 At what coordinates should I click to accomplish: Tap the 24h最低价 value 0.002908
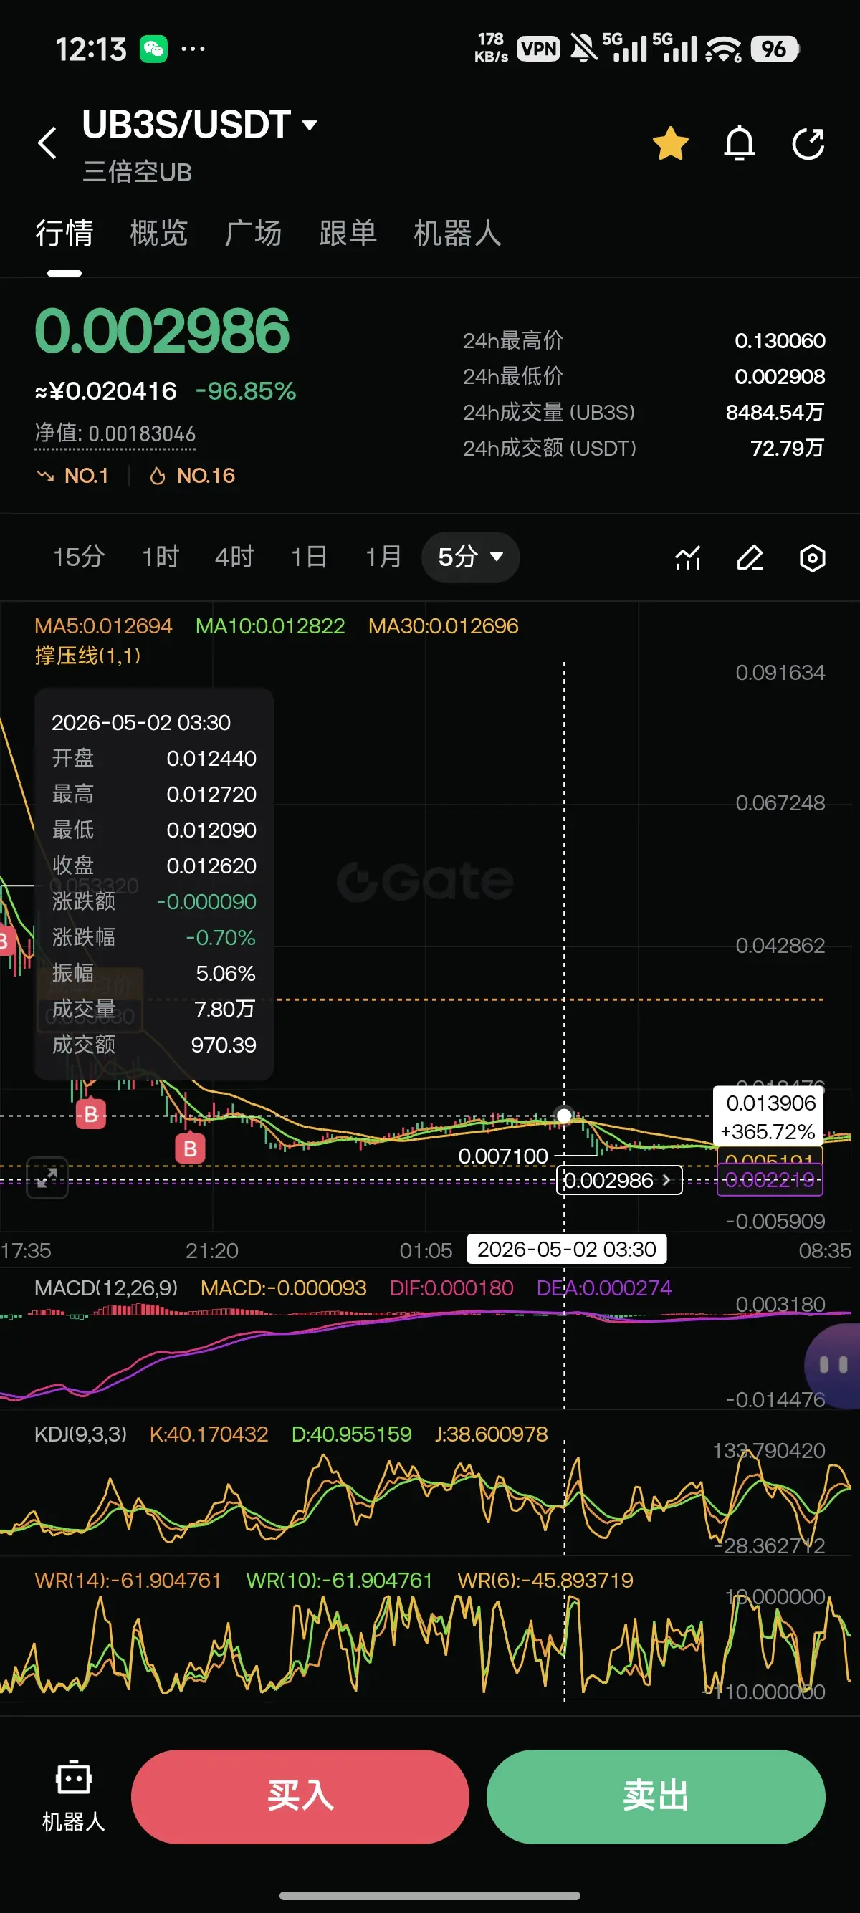(780, 377)
